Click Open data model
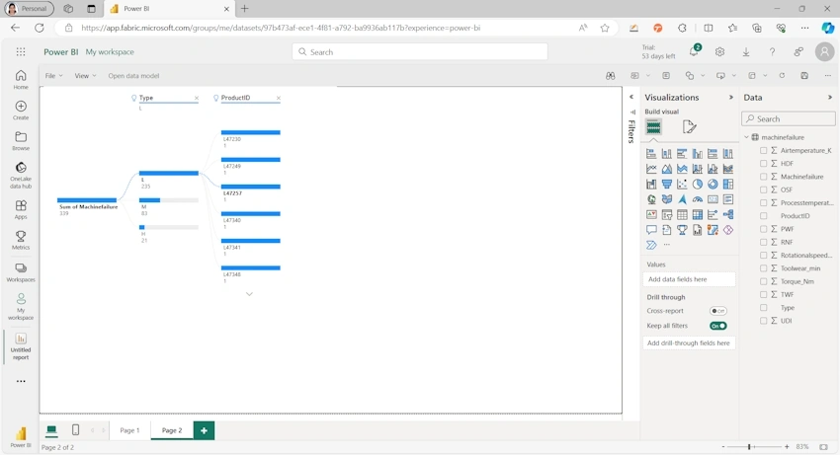This screenshot has height=455, width=840. (133, 76)
